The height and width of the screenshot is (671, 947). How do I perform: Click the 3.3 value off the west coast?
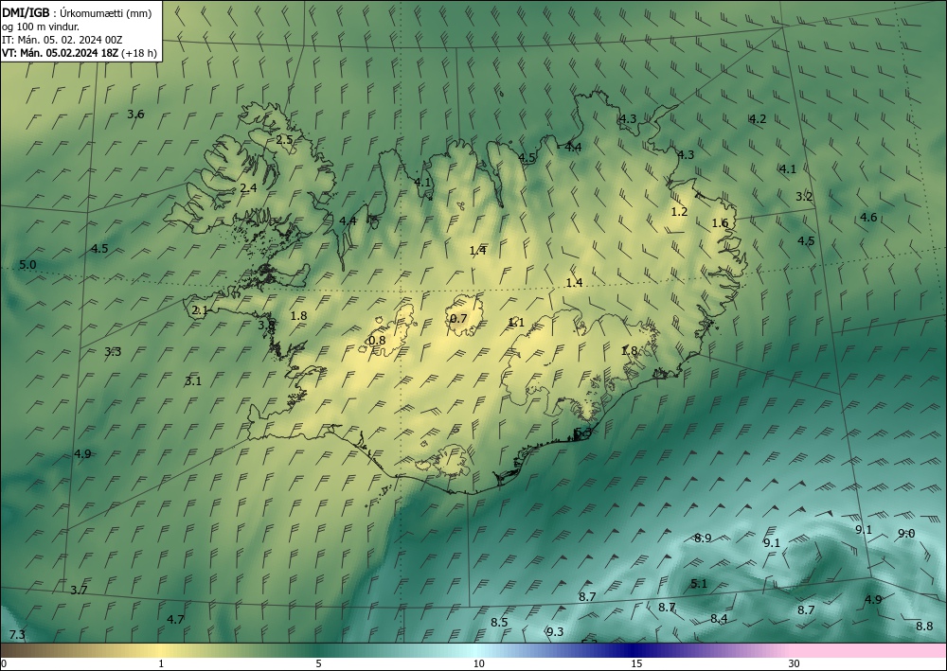click(x=113, y=351)
